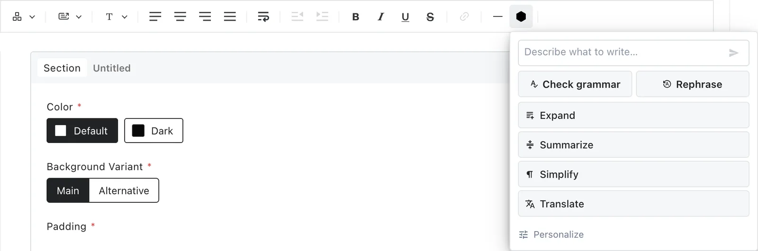758x251 pixels.
Task: Select the Default color option
Action: tap(82, 131)
